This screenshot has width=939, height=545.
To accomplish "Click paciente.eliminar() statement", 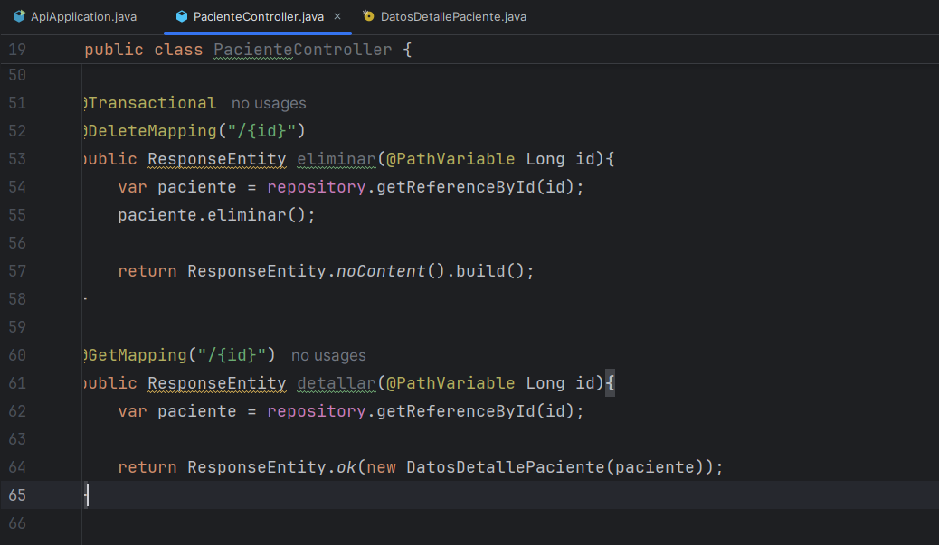I will pyautogui.click(x=216, y=215).
